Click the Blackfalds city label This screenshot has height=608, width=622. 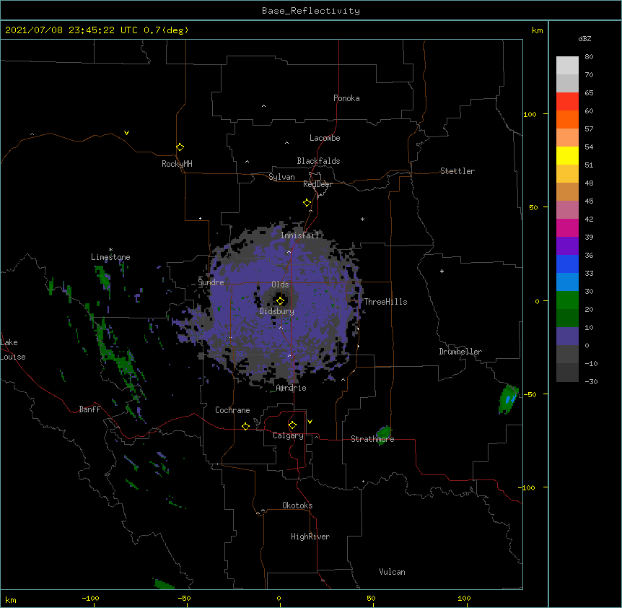click(x=318, y=161)
